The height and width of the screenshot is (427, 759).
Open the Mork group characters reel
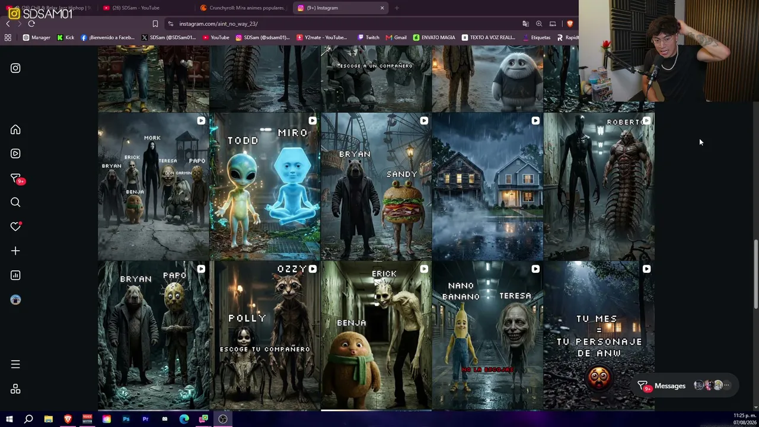tap(153, 187)
